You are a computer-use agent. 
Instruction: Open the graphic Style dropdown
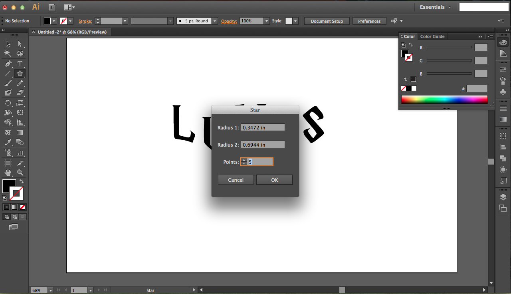[x=295, y=21]
